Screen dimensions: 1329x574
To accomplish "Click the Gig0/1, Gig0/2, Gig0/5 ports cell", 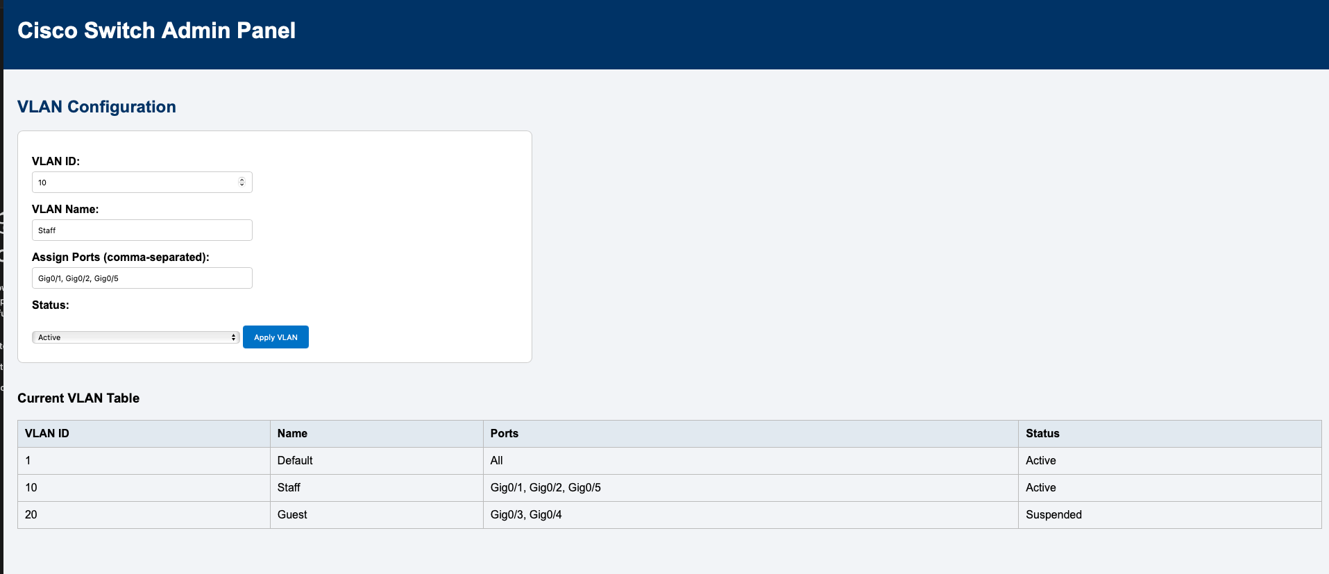I will (x=751, y=488).
